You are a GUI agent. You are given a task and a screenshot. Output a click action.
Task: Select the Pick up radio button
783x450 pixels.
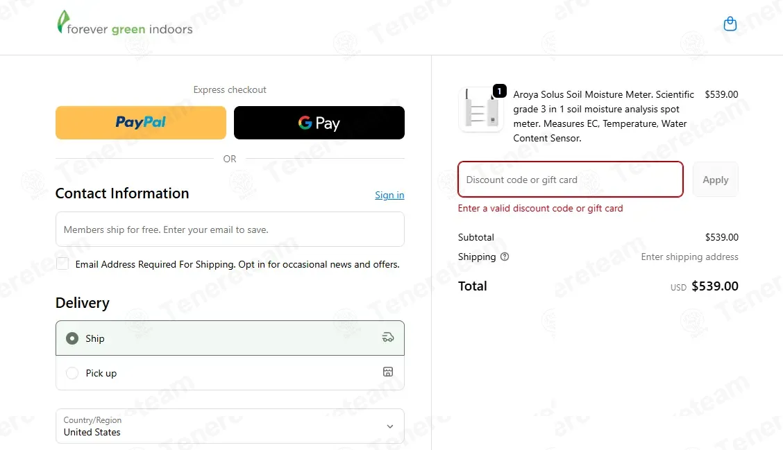(x=72, y=372)
